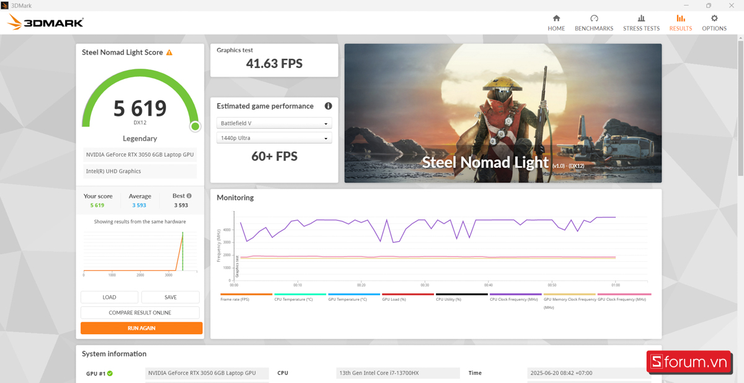Viewport: 744px width, 383px height.
Task: Click the large 5 619 score in the gauge
Action: point(140,109)
